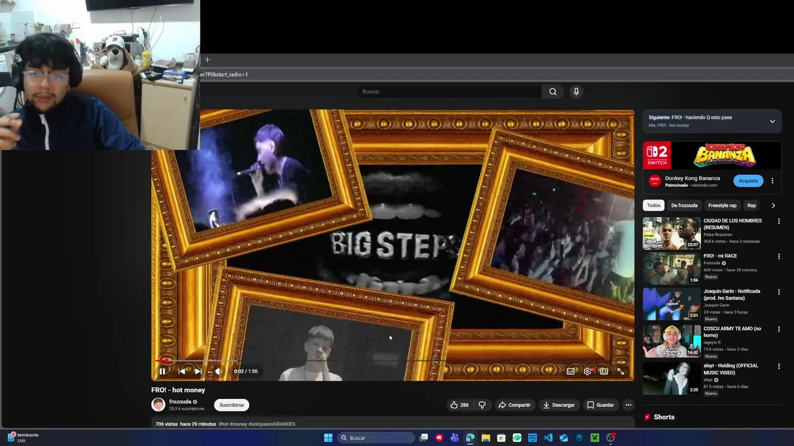
Task: Click the Paisa Resumen channel name
Action: 718,235
